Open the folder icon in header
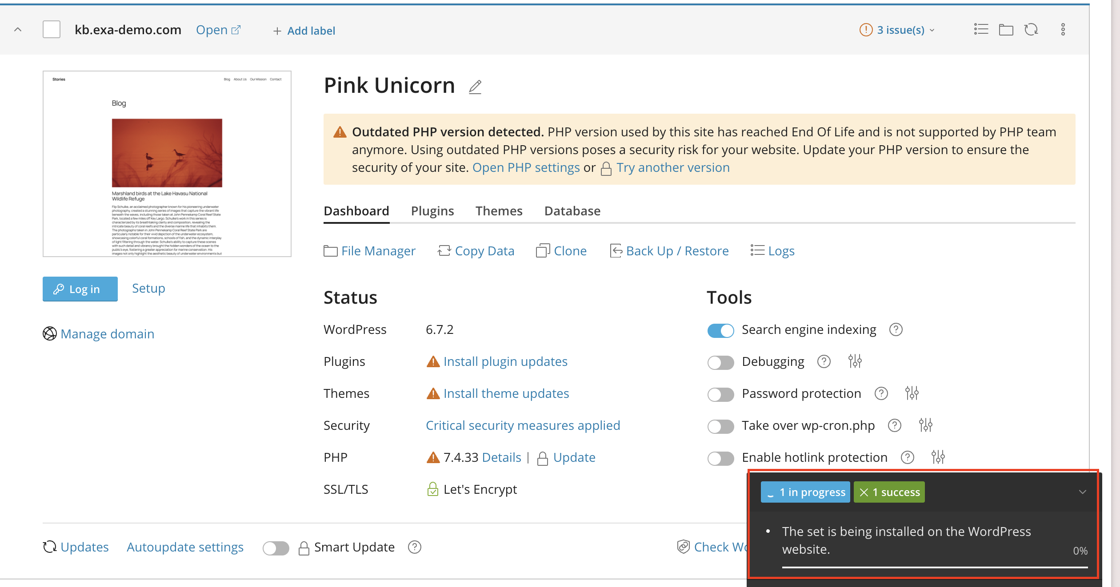 1006,30
